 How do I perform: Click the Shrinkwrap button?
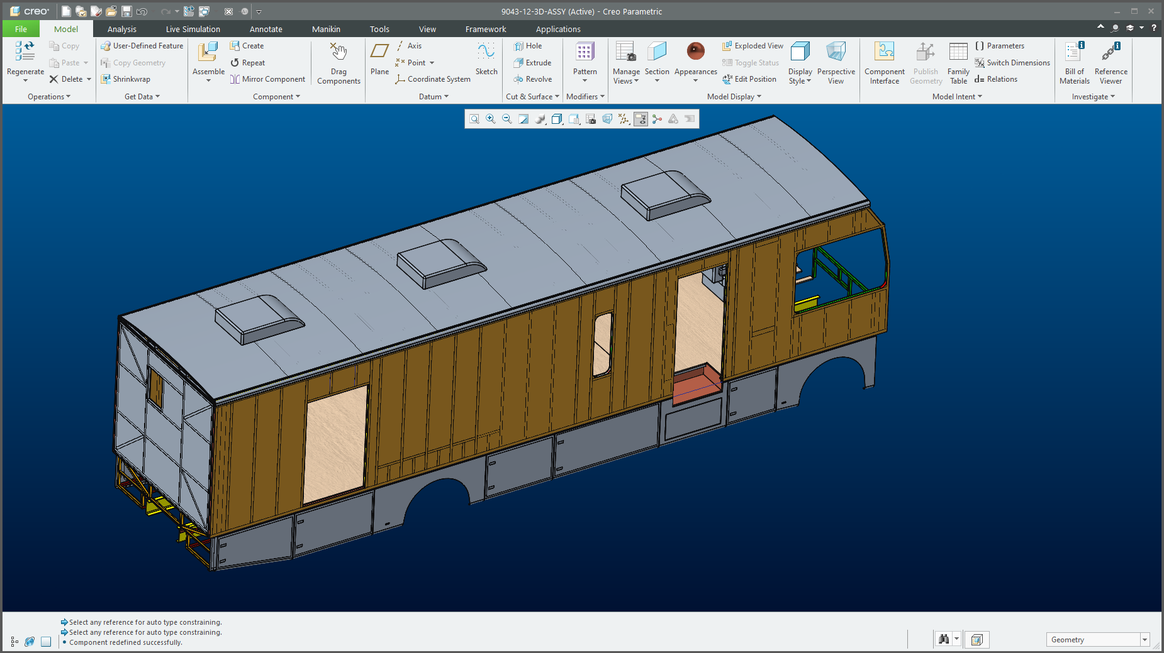(x=126, y=79)
